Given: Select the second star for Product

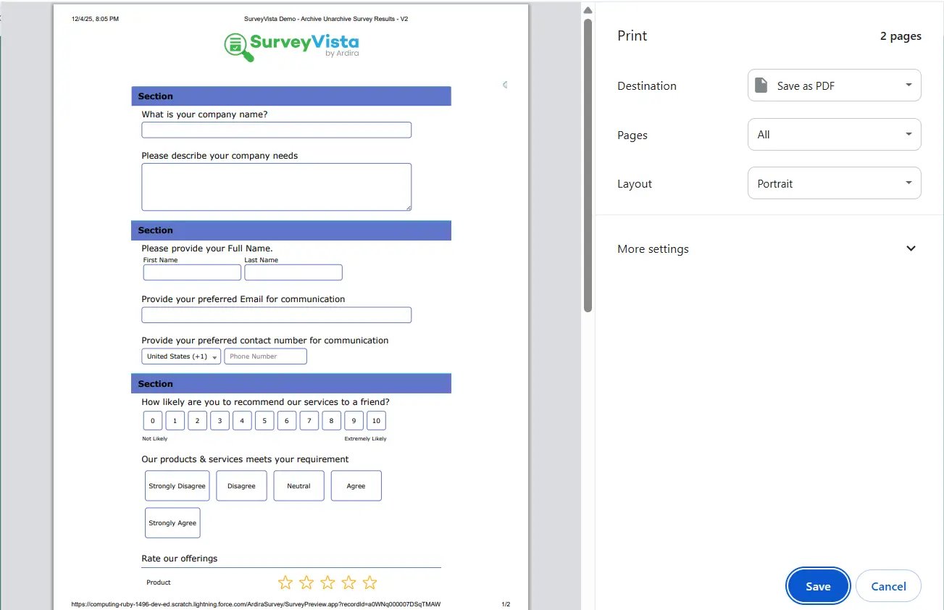Looking at the screenshot, I should 306,582.
